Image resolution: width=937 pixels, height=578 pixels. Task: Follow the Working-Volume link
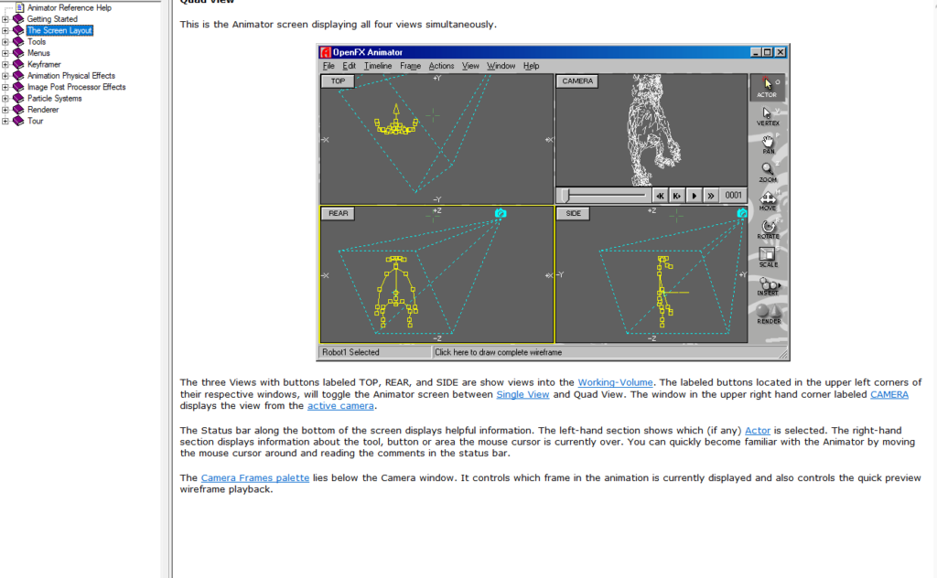[615, 382]
